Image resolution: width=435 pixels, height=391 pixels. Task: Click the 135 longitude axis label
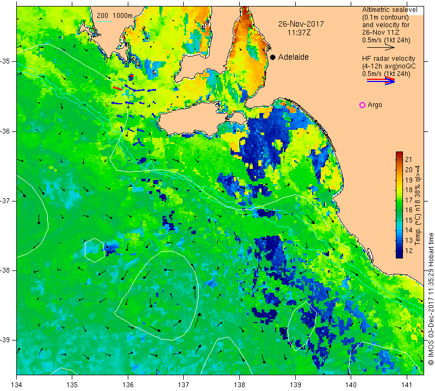pyautogui.click(x=72, y=384)
